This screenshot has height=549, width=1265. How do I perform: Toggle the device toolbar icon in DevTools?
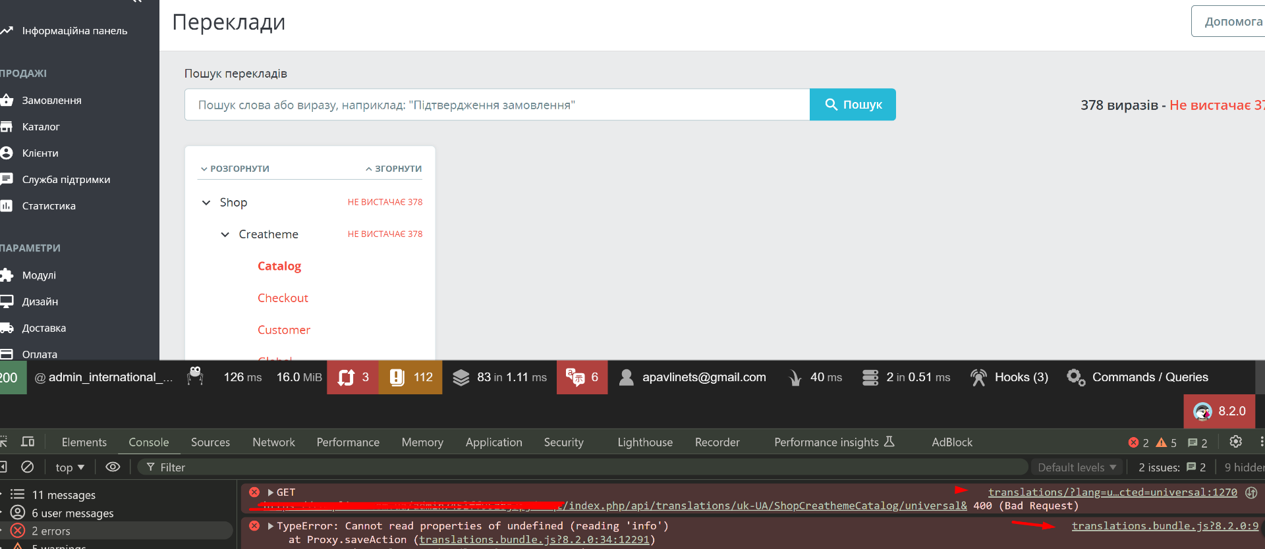coord(28,442)
